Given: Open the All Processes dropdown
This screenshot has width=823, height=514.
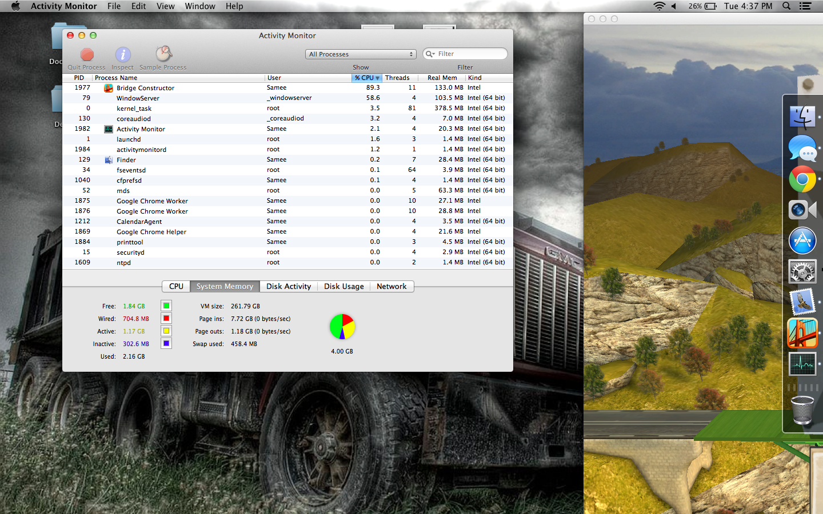Looking at the screenshot, I should point(361,54).
